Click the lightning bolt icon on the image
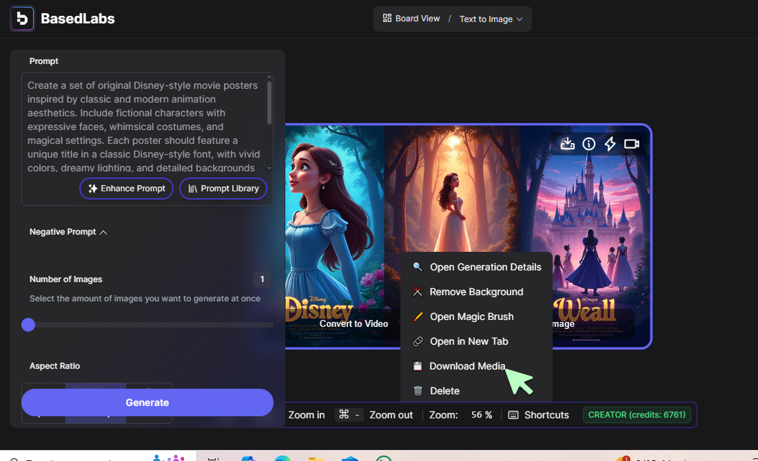 coord(610,144)
